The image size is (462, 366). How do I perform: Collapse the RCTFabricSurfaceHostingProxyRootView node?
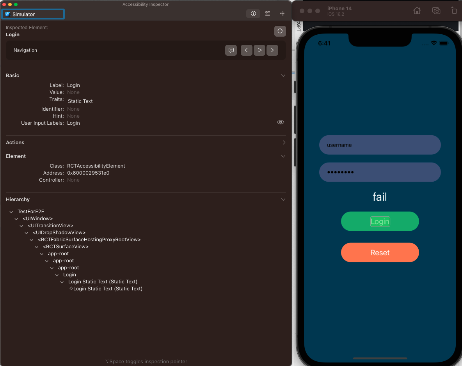pos(32,240)
